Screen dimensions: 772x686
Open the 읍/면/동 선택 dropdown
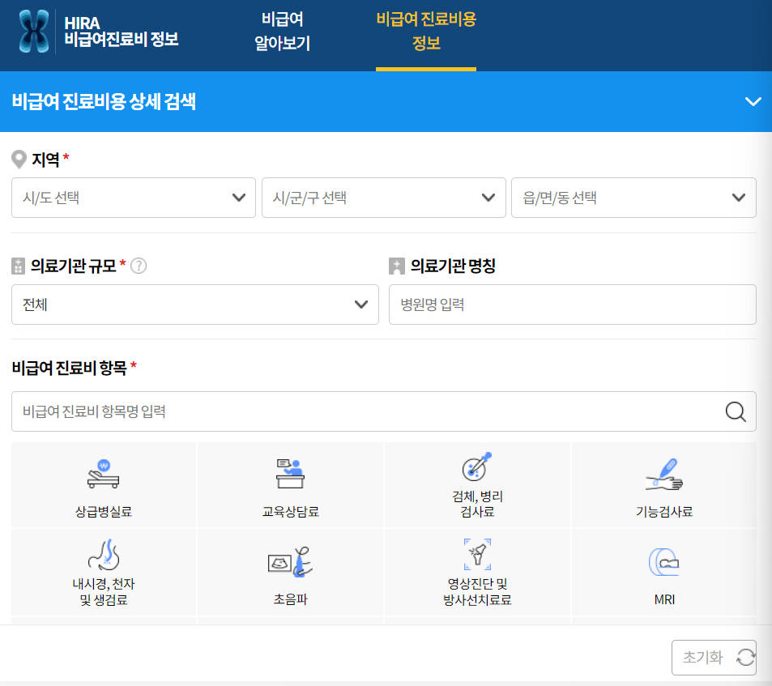[633, 198]
